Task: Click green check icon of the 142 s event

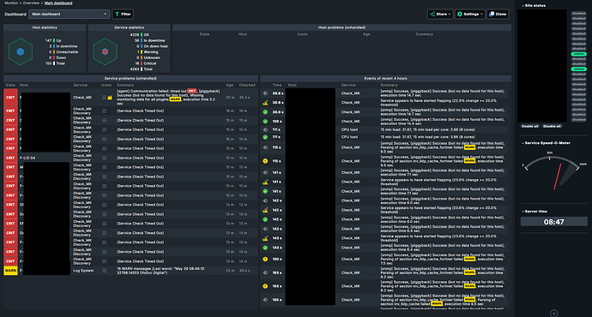Action: [265, 219]
